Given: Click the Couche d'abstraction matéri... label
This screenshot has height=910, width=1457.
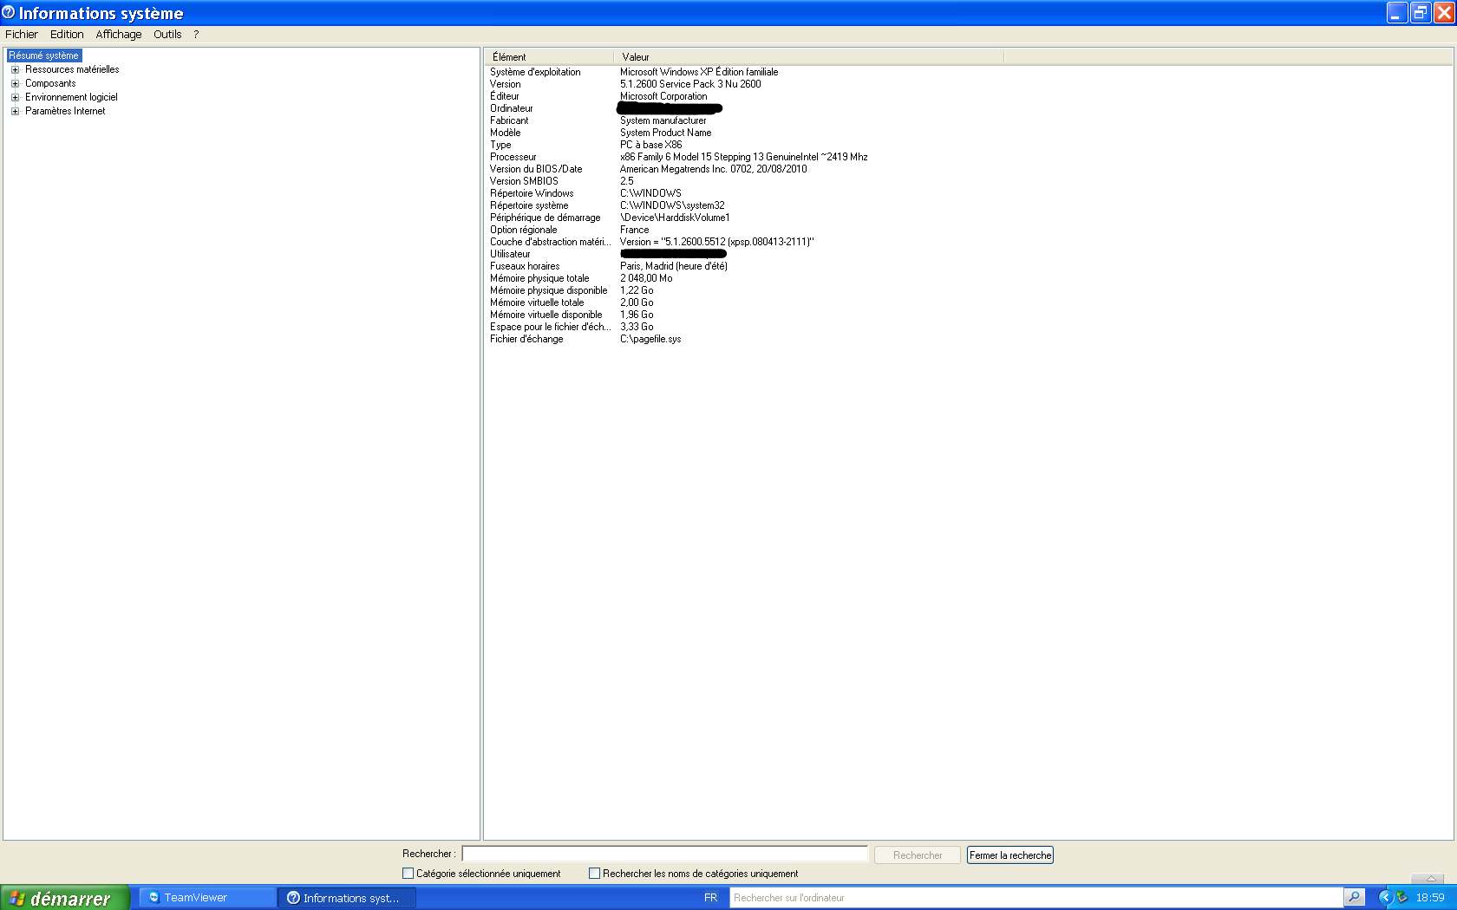Looking at the screenshot, I should (x=550, y=242).
